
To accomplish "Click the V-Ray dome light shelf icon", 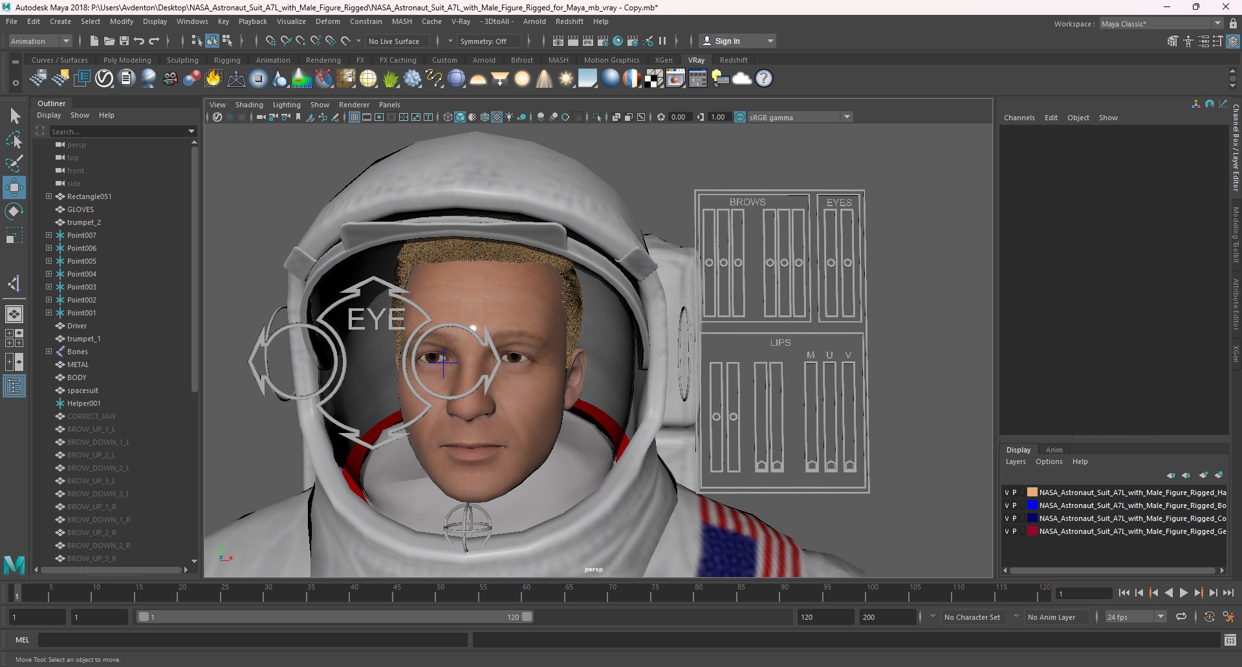I will 478,79.
